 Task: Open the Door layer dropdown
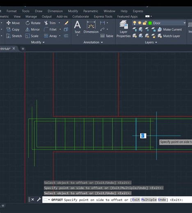pos(185,23)
